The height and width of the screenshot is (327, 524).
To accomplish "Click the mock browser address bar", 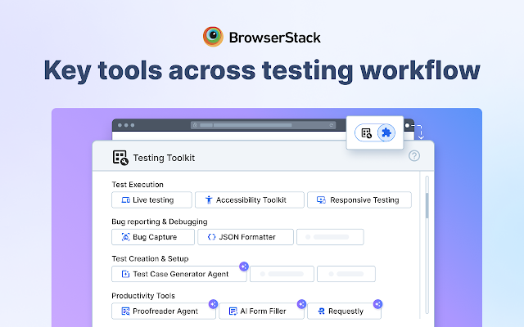I will tap(264, 125).
